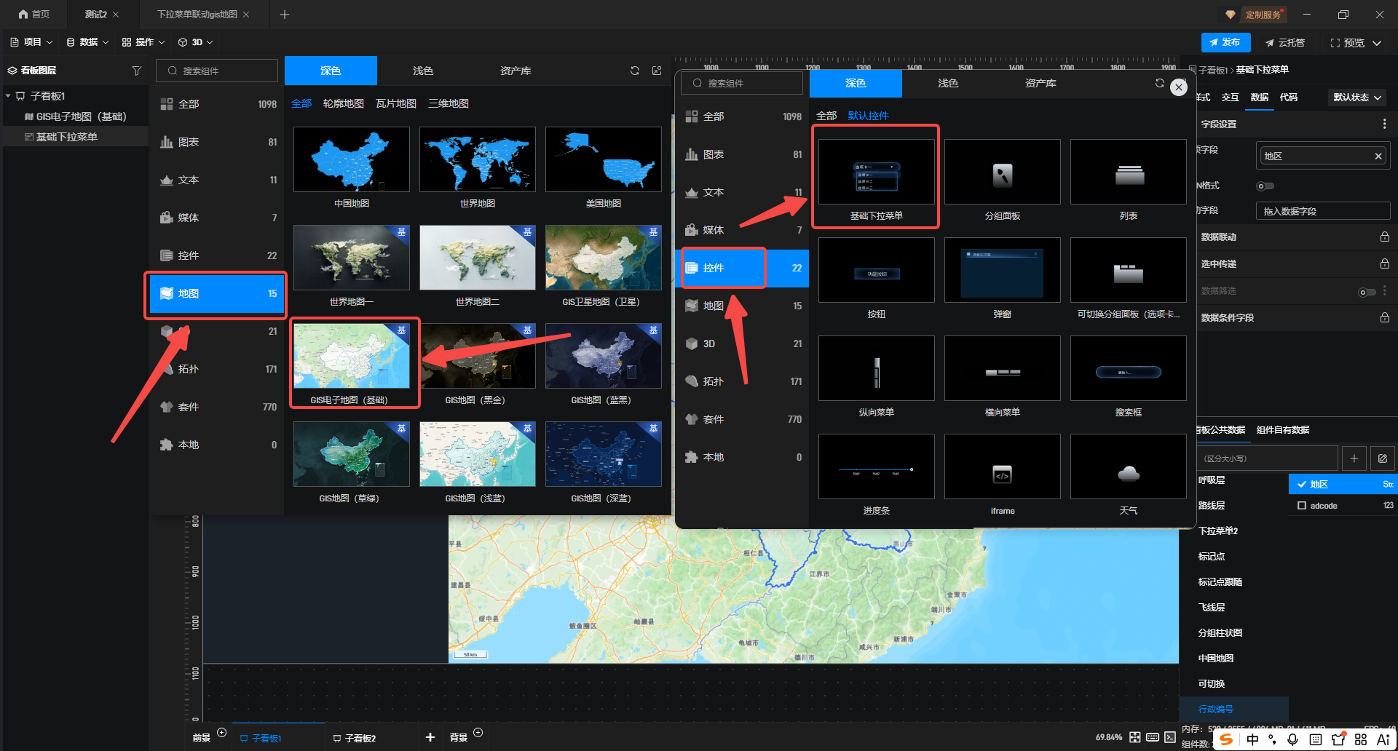Clear the 地区 field tag
This screenshot has height=751, width=1398.
1378,156
